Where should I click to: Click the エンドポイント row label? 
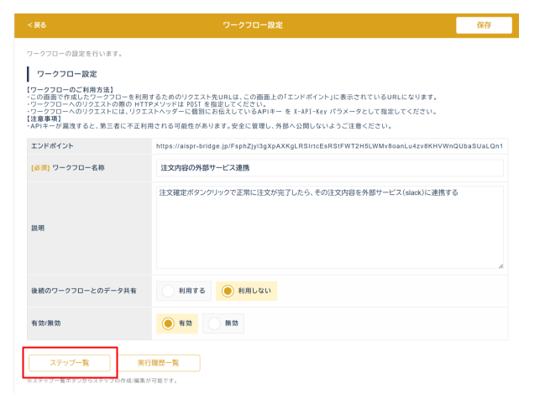(52, 146)
